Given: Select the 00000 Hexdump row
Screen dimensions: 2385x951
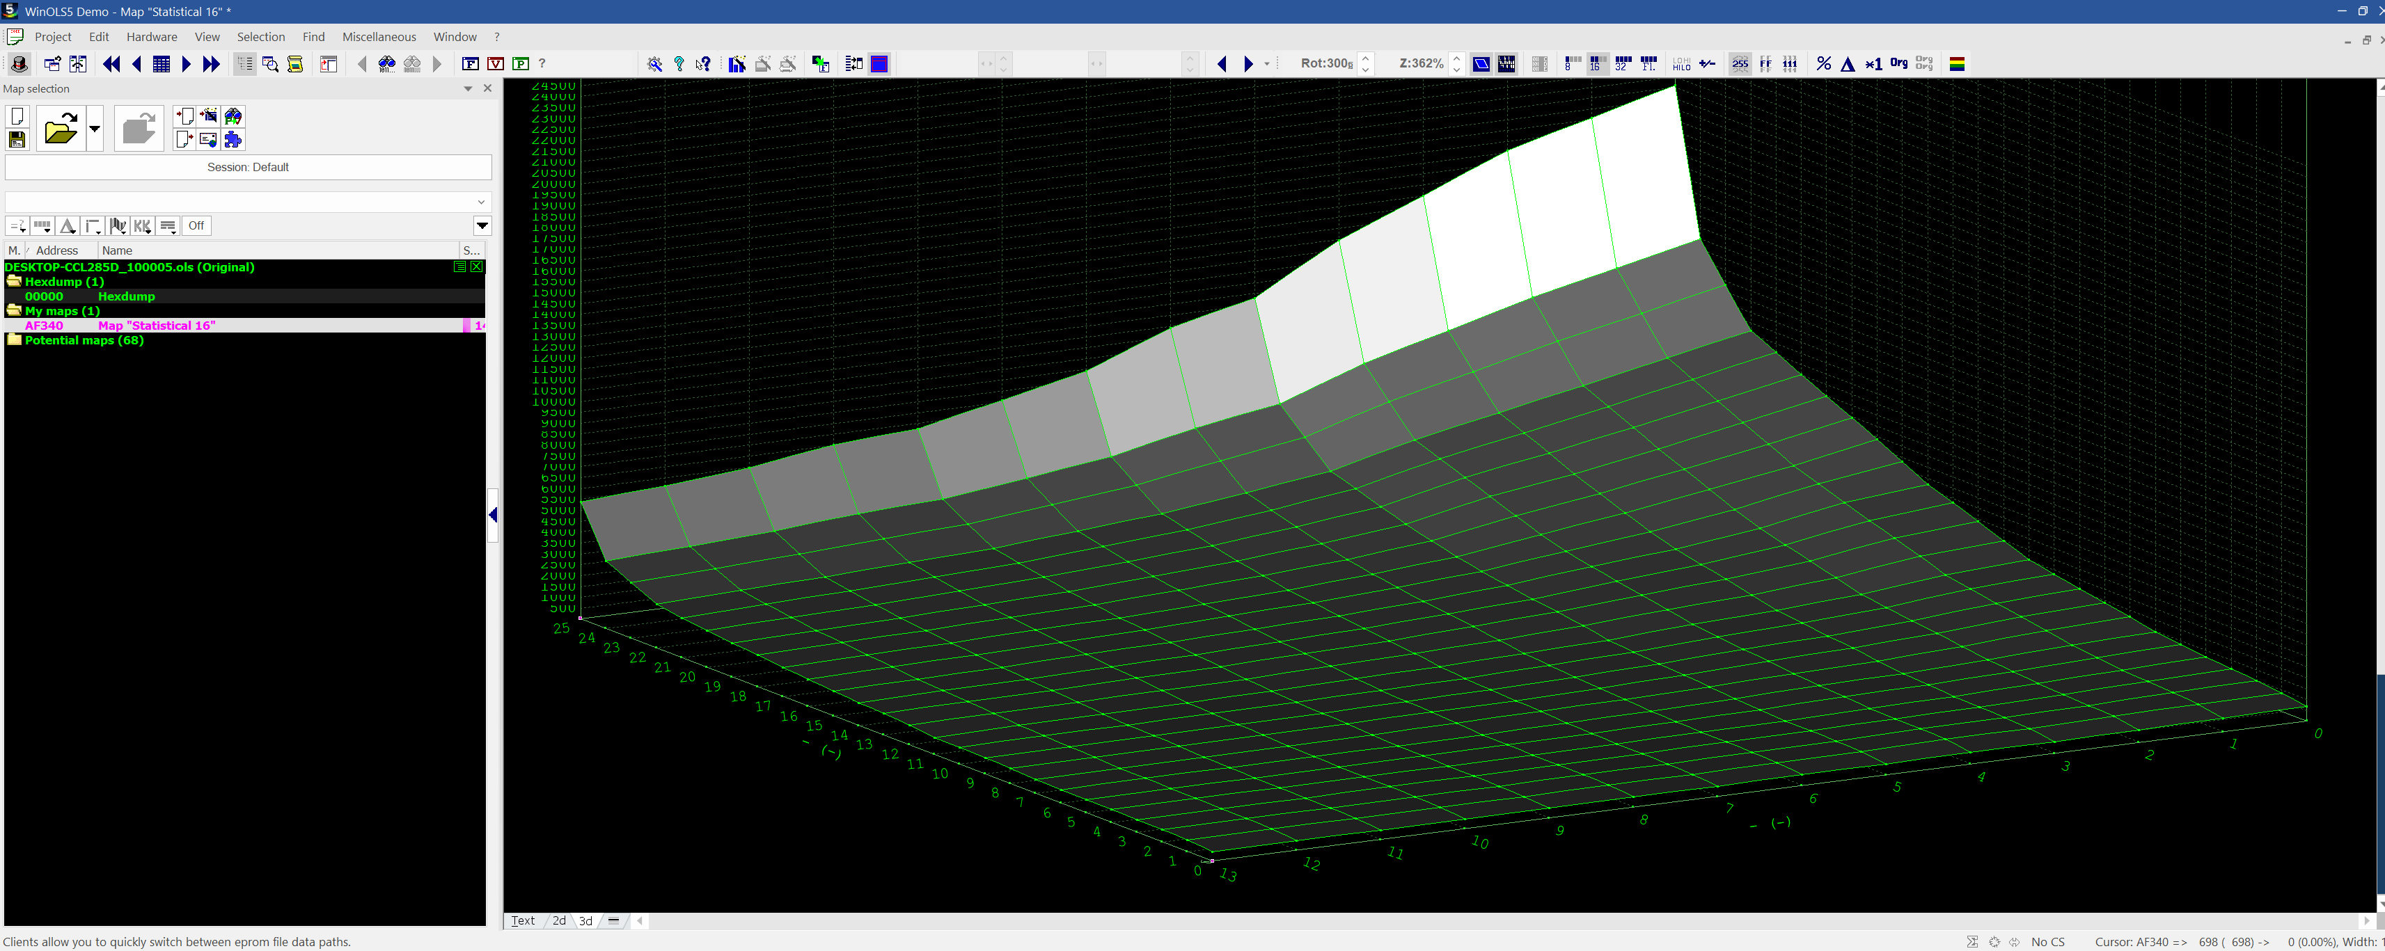Looking at the screenshot, I should click(244, 296).
